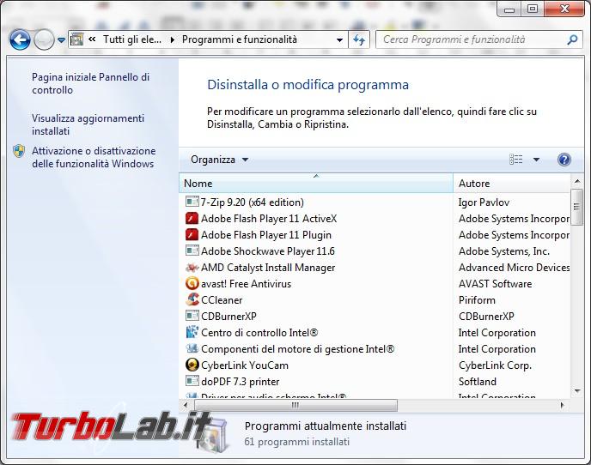591x465 pixels.
Task: Click the change view icon
Action: (x=516, y=160)
